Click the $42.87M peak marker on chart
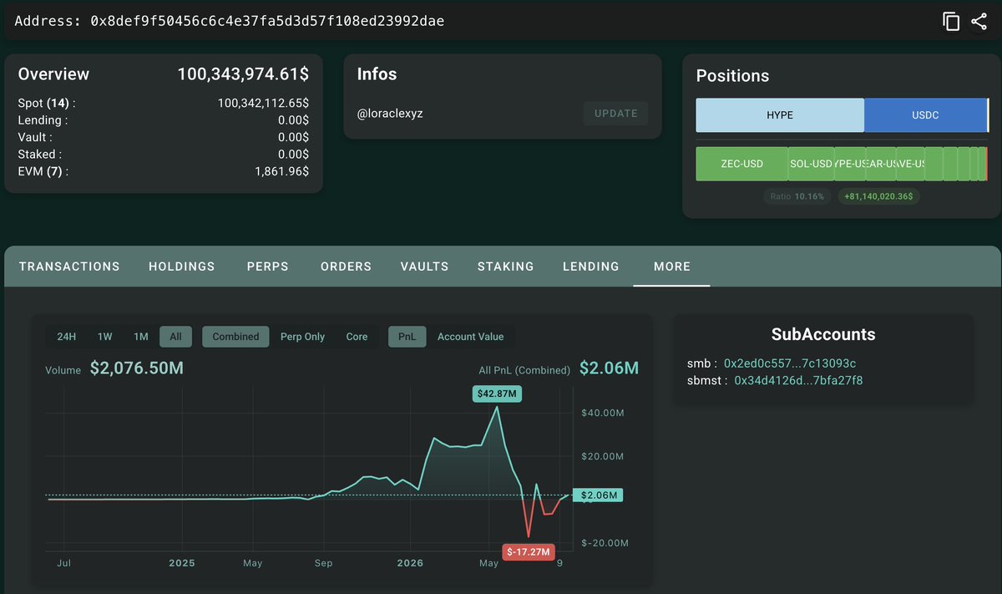The image size is (1002, 594). [497, 393]
